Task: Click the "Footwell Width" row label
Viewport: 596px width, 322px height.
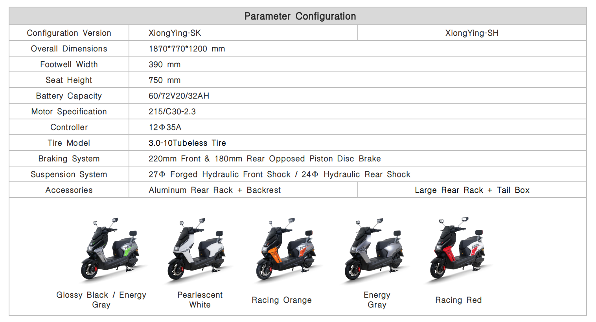Action: point(69,64)
